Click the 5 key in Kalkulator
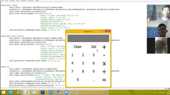 pyautogui.click(x=83, y=63)
